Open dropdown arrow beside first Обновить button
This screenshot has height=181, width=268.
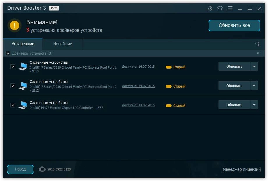pyautogui.click(x=254, y=66)
